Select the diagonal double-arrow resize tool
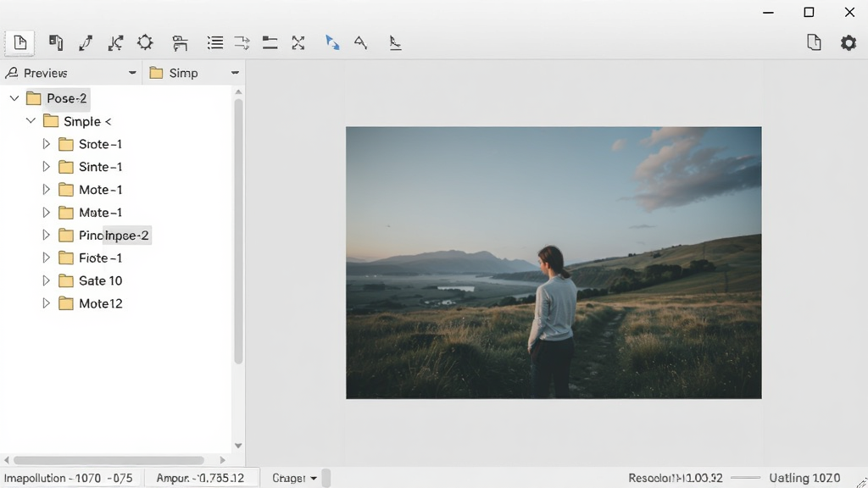Image resolution: width=868 pixels, height=488 pixels. point(86,42)
